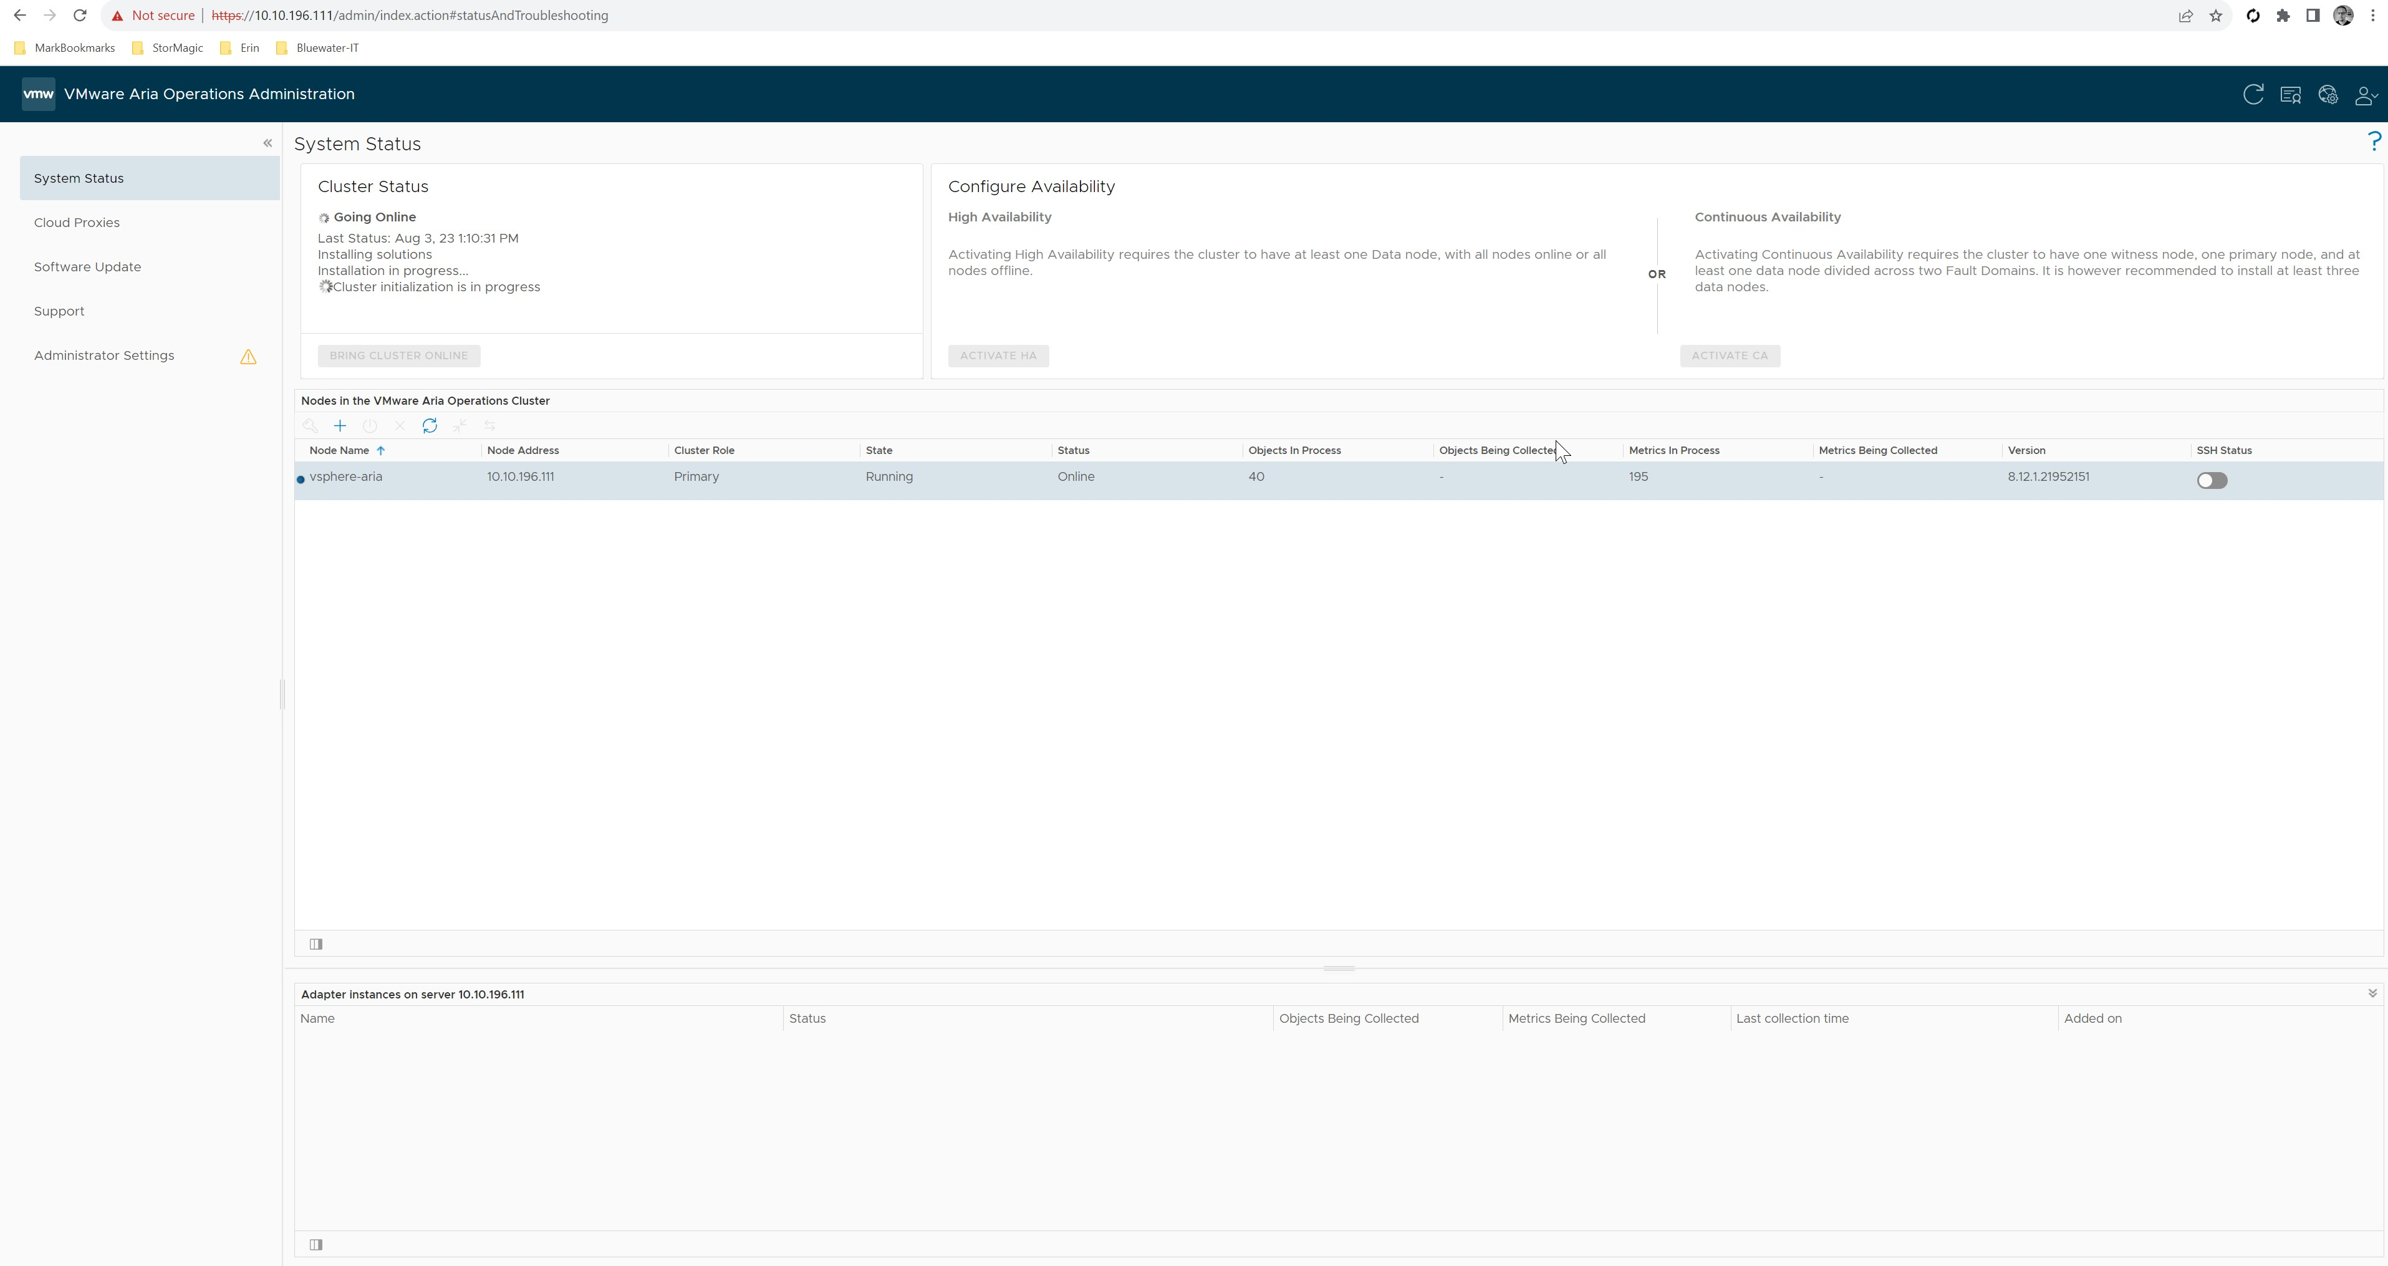The width and height of the screenshot is (2388, 1266).
Task: Collapse the left navigation with double chevron
Action: pyautogui.click(x=268, y=143)
